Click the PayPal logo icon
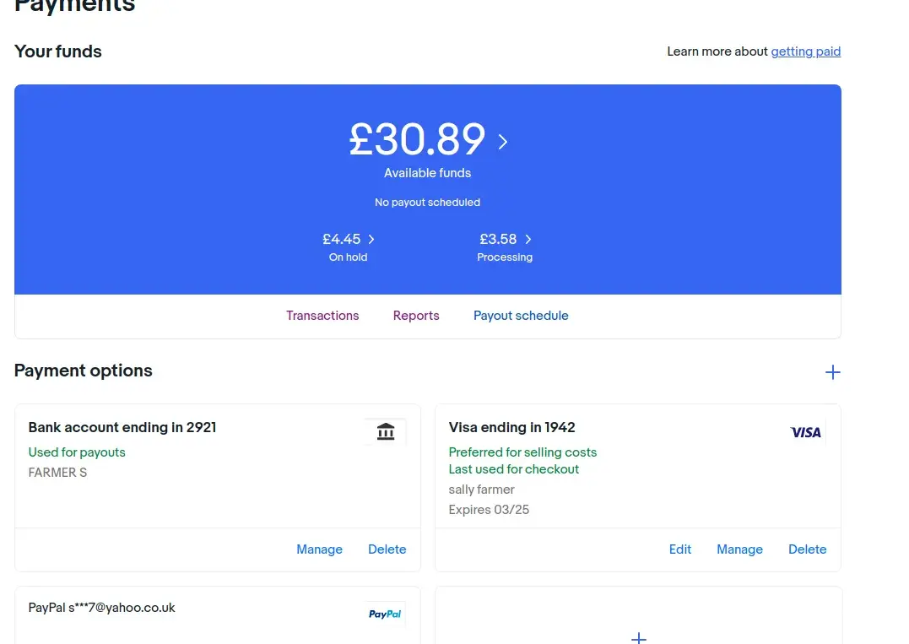This screenshot has width=909, height=644. click(x=385, y=614)
